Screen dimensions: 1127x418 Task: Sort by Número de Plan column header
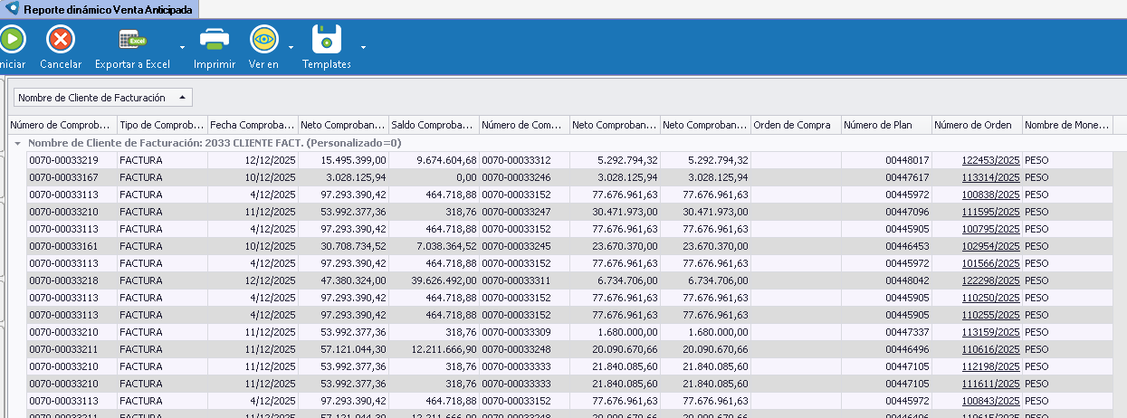[886, 125]
